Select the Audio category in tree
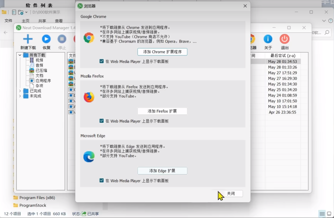334x218 pixels. coord(39,65)
